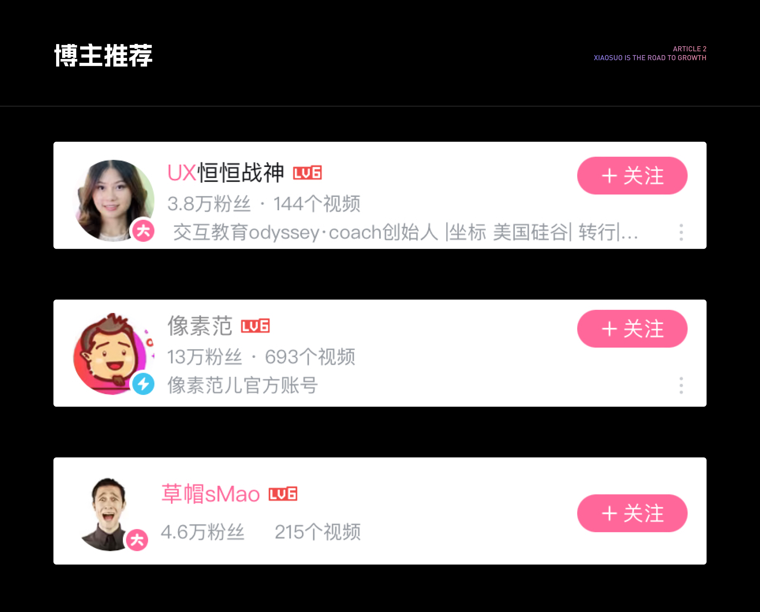Screen dimensions: 760x612
Task: Open the UX恒恒战神 username link
Action: tap(226, 173)
